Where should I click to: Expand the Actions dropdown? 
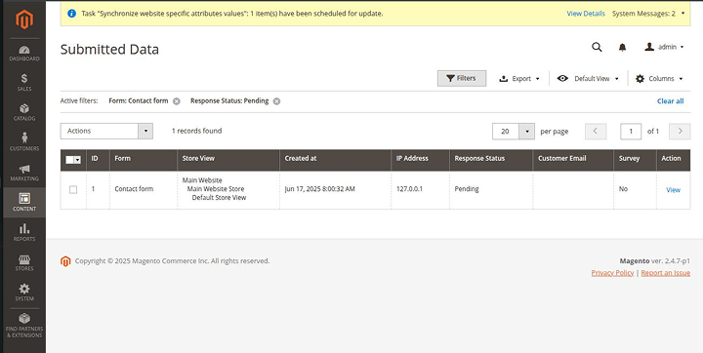coord(106,131)
